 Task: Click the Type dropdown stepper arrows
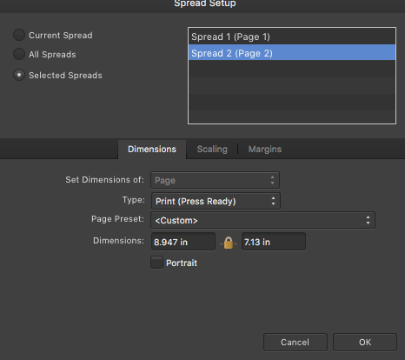pos(273,201)
